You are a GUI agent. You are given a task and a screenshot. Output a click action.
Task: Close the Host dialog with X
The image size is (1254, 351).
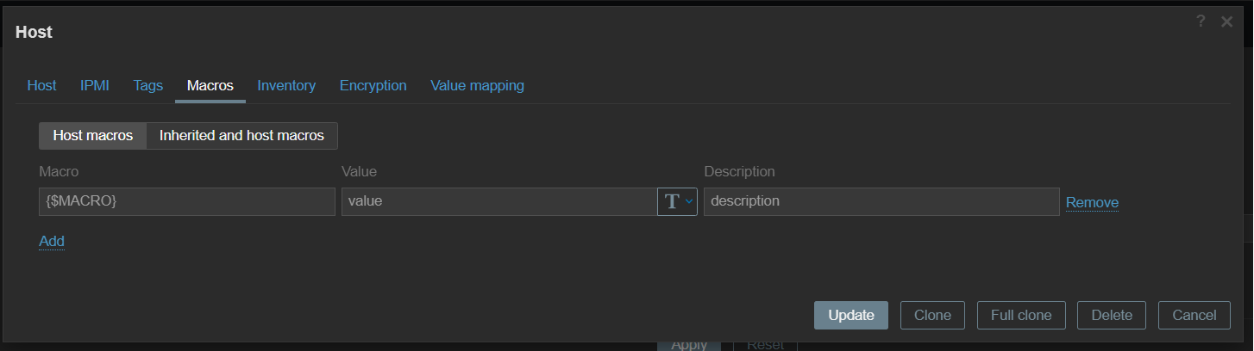pos(1226,22)
